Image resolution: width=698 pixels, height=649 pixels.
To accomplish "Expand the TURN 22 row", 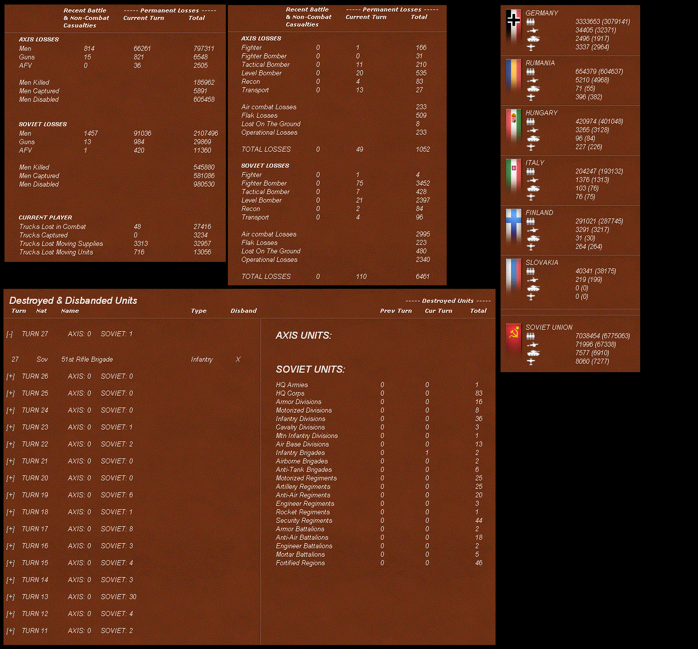I will coord(10,444).
